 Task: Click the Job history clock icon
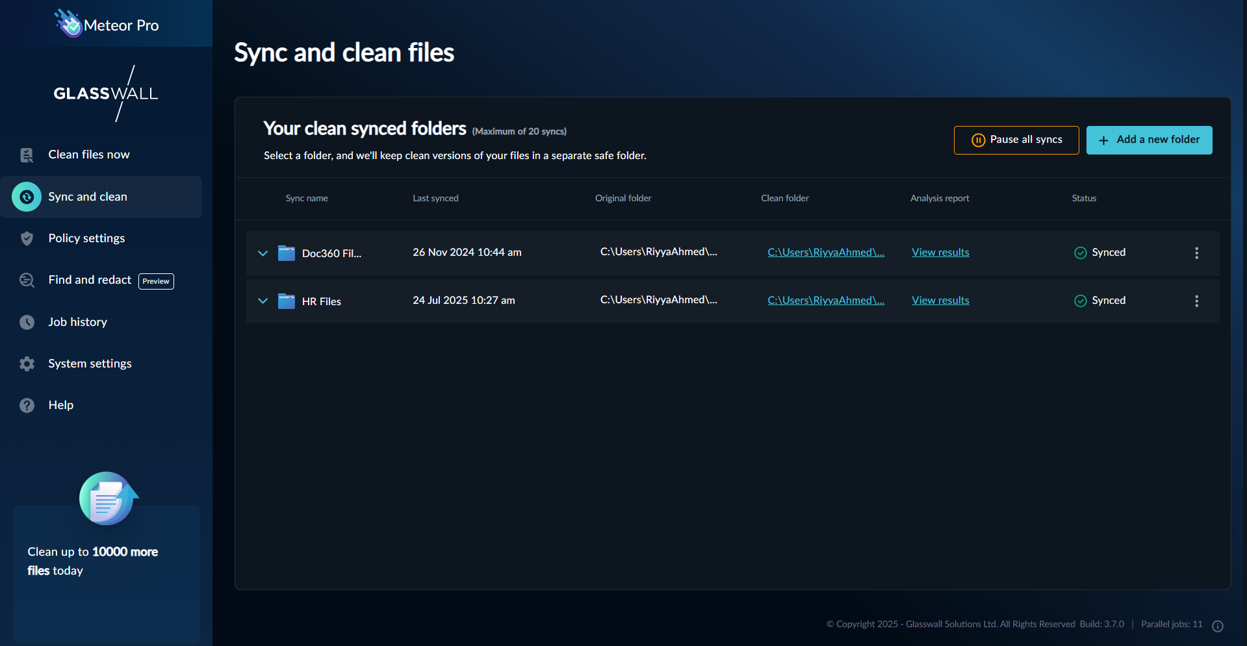27,322
